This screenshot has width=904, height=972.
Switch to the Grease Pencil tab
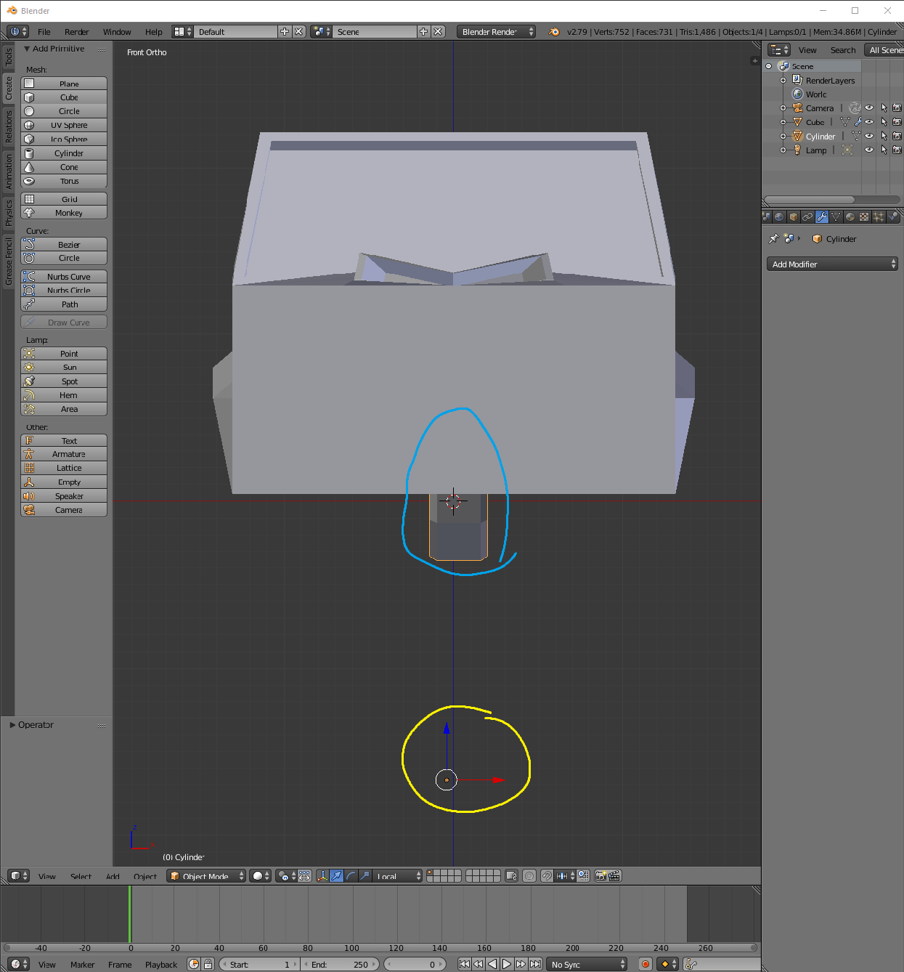8,261
